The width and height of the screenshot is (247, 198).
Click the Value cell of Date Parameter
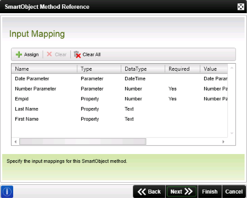[x=216, y=78]
